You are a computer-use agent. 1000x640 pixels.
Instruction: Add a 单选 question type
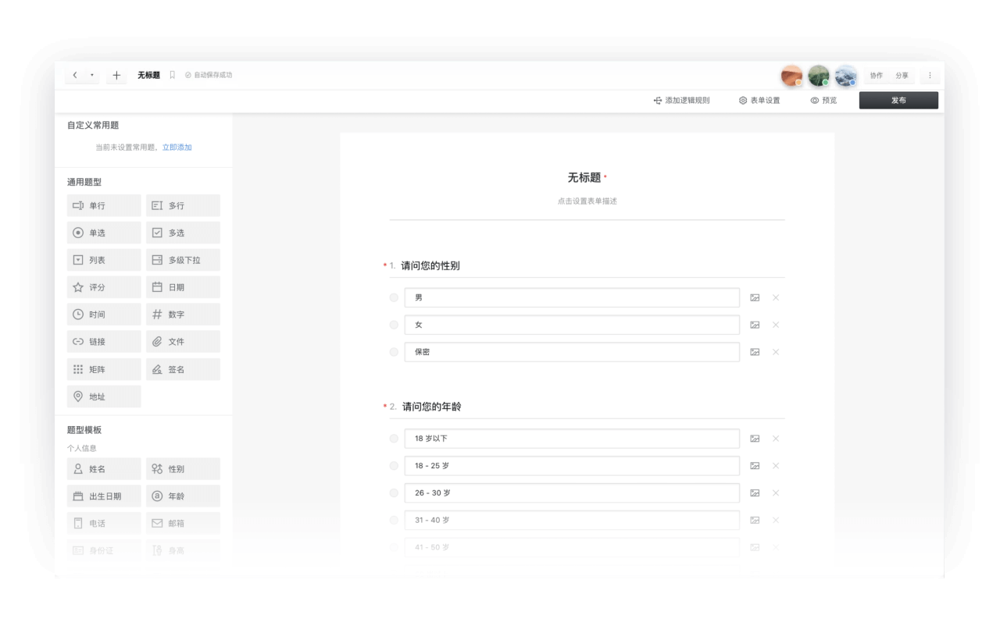click(104, 233)
